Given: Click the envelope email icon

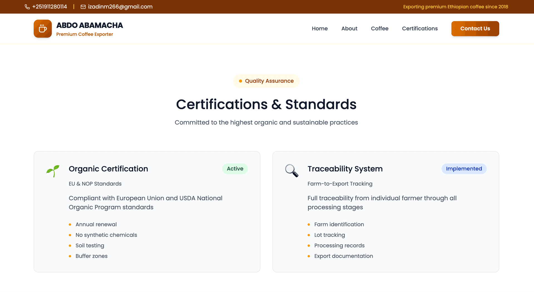Looking at the screenshot, I should (83, 7).
